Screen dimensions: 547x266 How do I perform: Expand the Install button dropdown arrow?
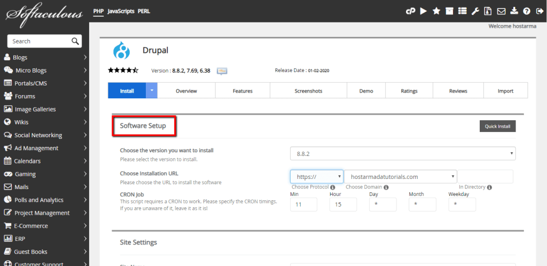pos(152,91)
